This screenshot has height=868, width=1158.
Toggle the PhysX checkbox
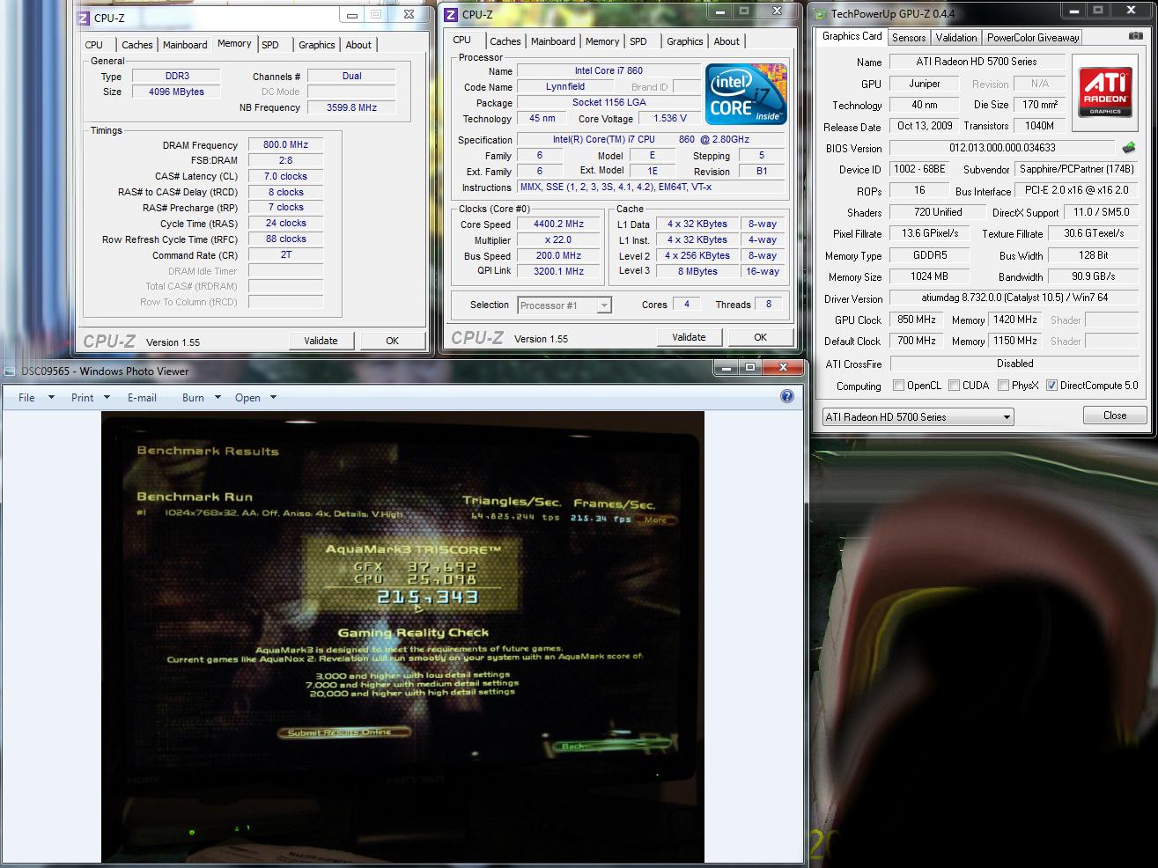(x=1004, y=386)
